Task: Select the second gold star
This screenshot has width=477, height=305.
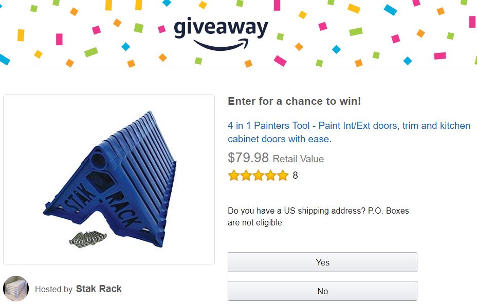Action: point(246,176)
